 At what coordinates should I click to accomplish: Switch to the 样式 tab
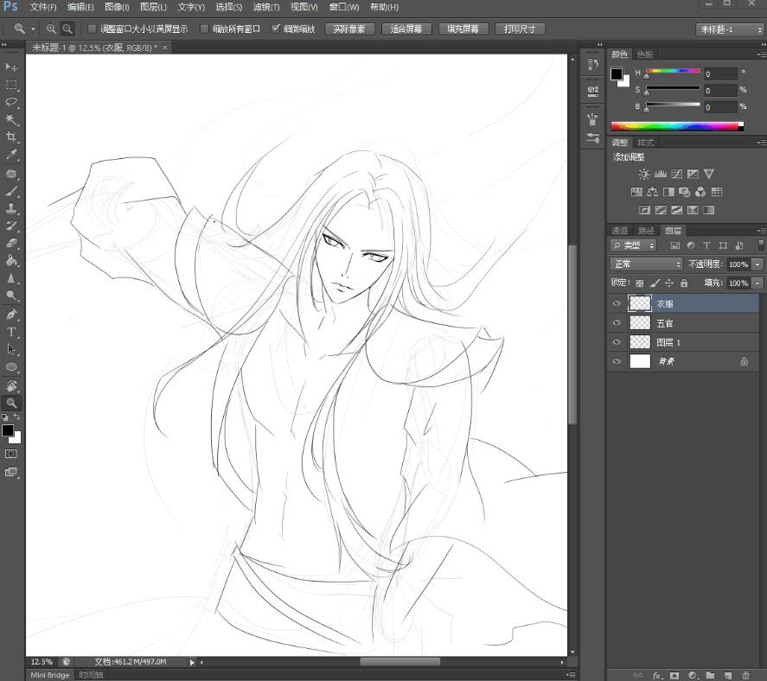tap(645, 143)
